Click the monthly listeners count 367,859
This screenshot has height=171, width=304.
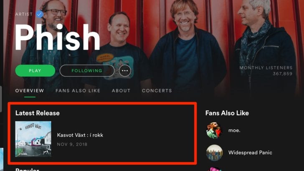(x=282, y=74)
